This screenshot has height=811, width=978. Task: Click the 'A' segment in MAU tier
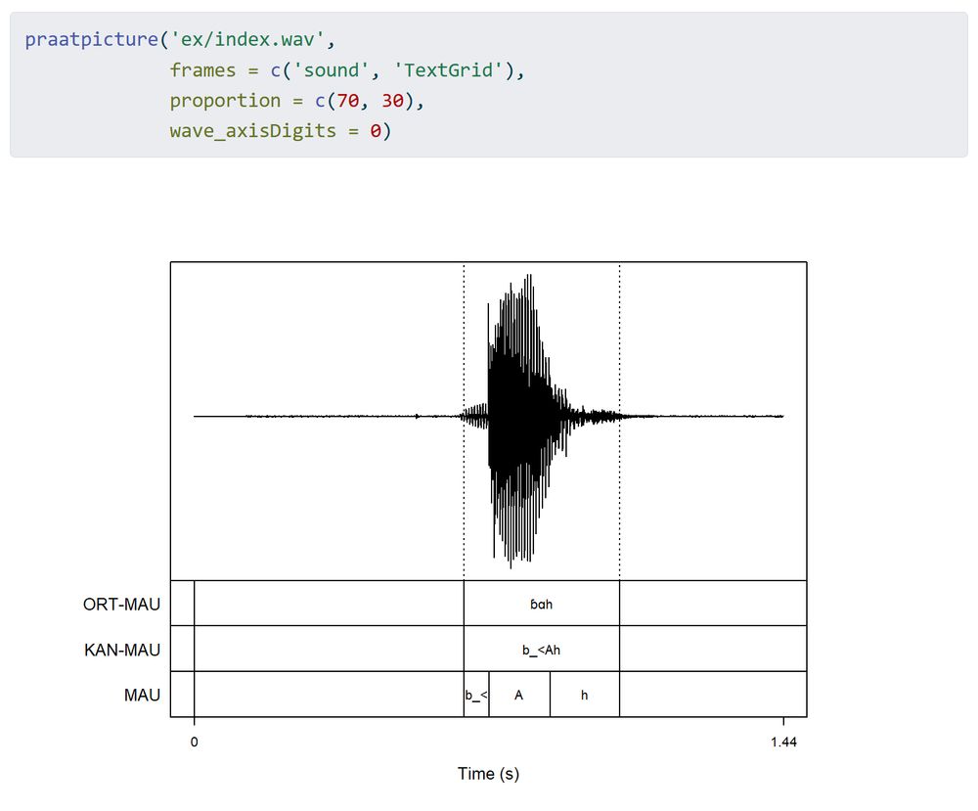click(x=519, y=695)
